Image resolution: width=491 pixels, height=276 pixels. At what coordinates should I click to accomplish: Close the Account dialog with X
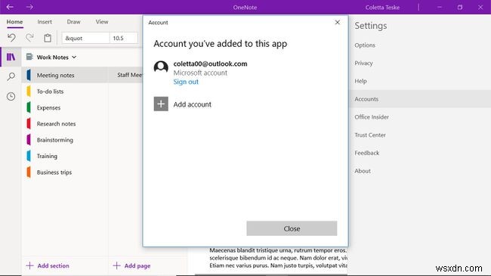click(x=337, y=22)
